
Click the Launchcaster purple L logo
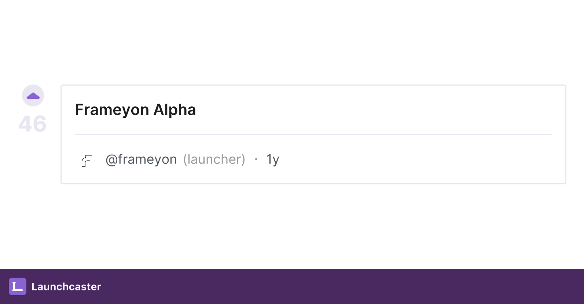click(x=18, y=286)
